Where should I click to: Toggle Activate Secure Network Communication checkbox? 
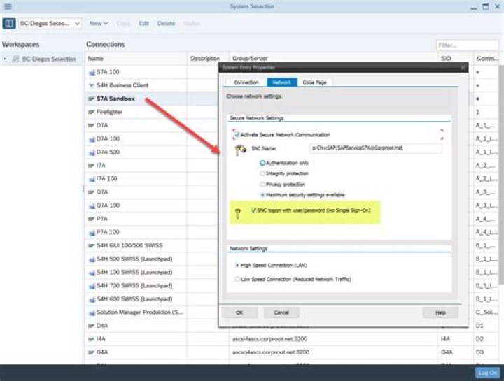[237, 134]
